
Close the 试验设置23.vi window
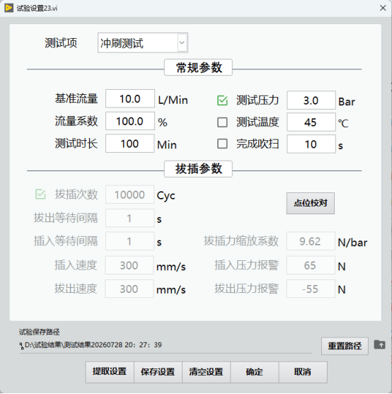383,8
